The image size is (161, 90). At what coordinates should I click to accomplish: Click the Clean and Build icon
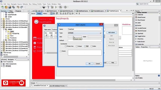52,7
